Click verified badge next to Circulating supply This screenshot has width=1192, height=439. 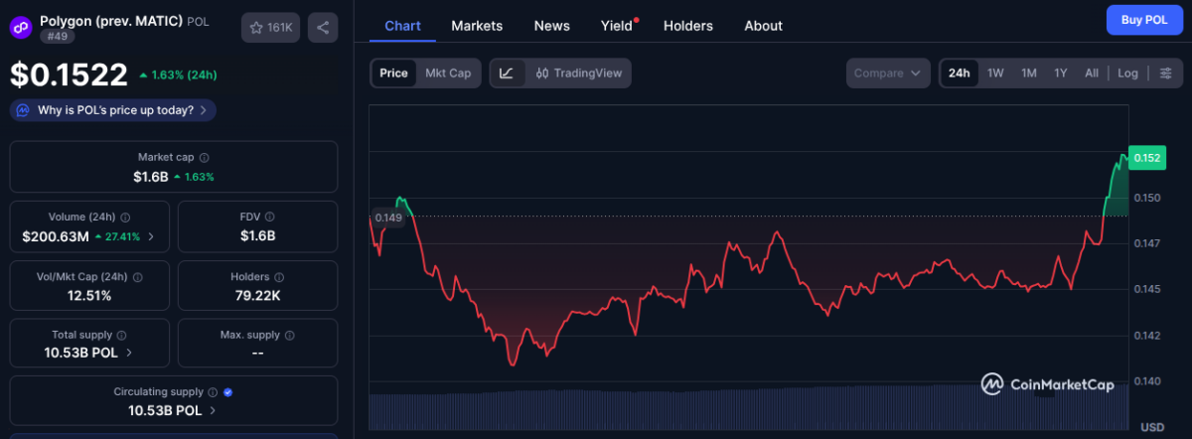pyautogui.click(x=228, y=392)
